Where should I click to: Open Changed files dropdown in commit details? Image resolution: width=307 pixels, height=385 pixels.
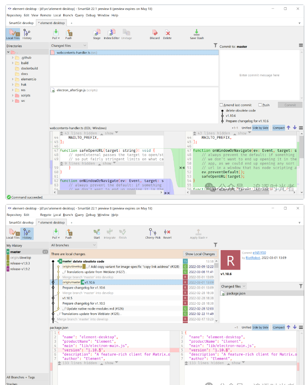coord(233,286)
